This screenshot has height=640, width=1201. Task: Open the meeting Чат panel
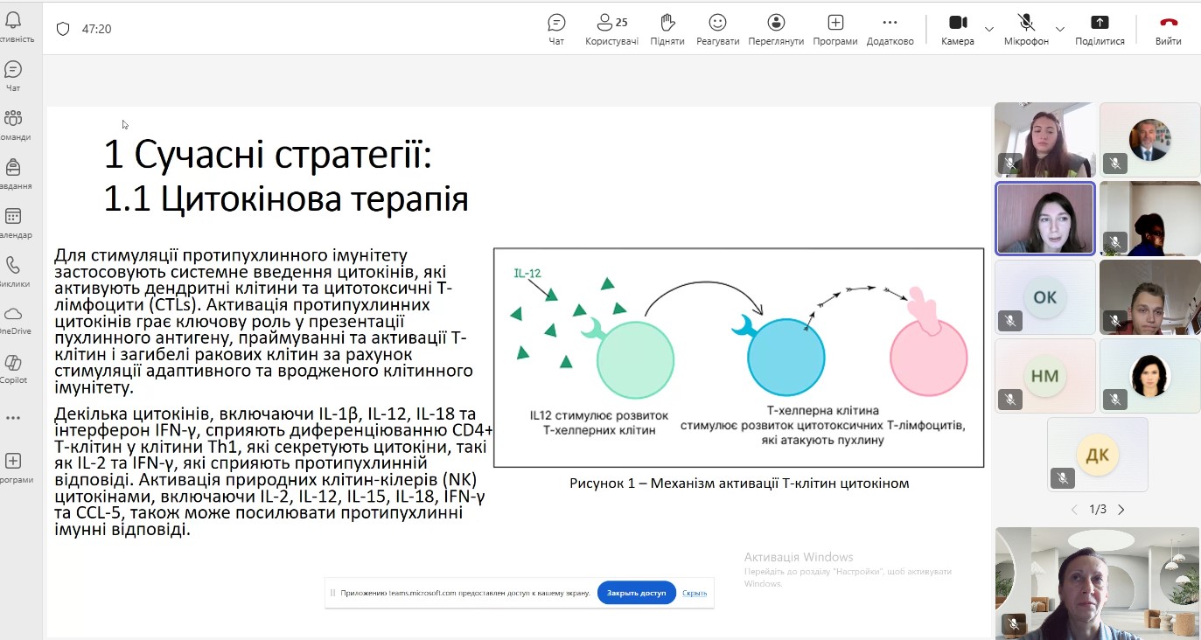[556, 29]
